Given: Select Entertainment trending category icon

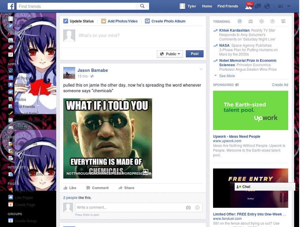Looking at the screenshot, I should [283, 21].
